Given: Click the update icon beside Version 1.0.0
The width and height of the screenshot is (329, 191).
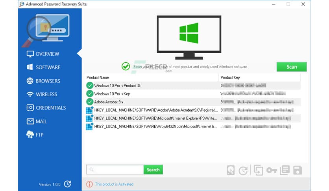Looking at the screenshot, I should point(68,184).
